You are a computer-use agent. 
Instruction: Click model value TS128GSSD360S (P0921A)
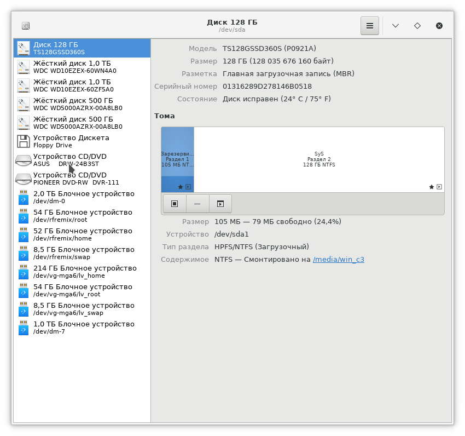[x=269, y=48]
